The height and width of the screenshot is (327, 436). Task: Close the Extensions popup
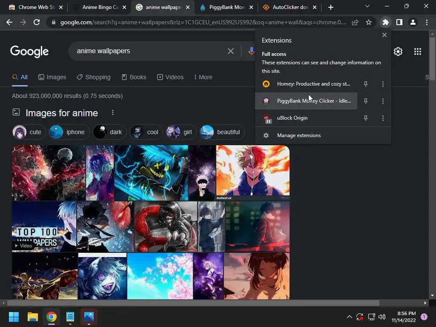pyautogui.click(x=384, y=35)
